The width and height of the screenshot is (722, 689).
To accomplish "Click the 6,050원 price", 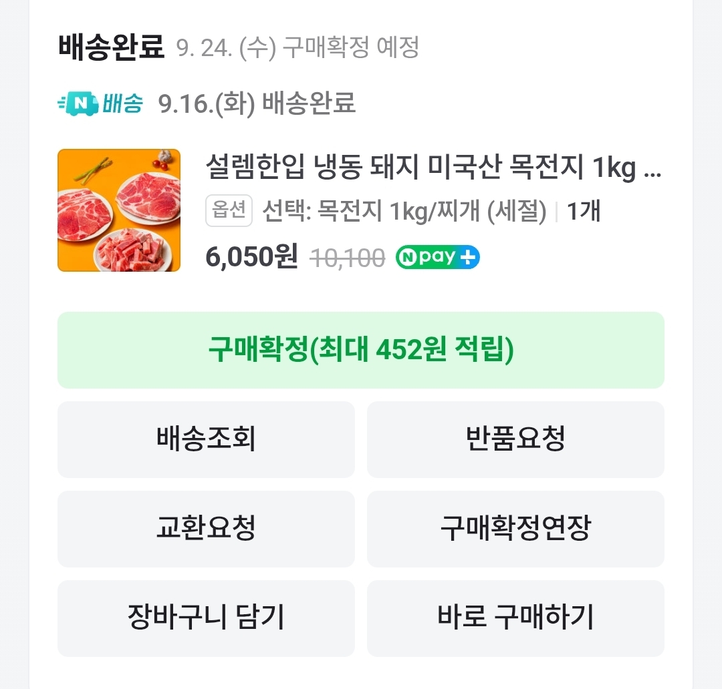I will [251, 257].
